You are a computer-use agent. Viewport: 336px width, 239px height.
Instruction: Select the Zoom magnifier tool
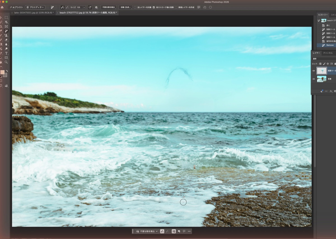pyautogui.click(x=6, y=62)
